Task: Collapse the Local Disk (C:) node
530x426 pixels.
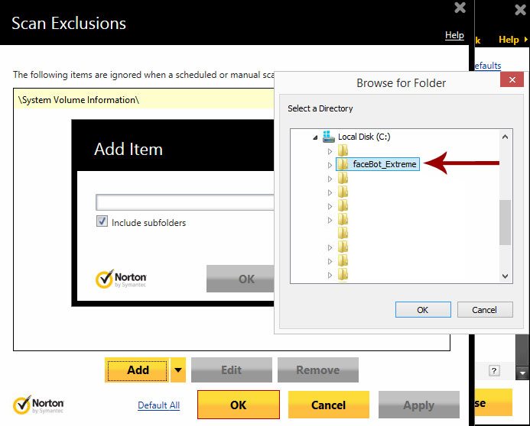Action: click(x=315, y=137)
